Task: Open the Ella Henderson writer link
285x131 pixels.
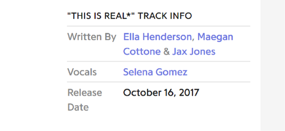Action: click(x=157, y=37)
